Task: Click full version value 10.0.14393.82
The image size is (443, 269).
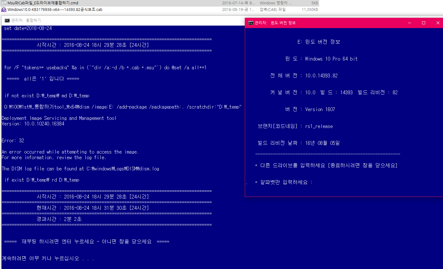Action: tap(321, 76)
